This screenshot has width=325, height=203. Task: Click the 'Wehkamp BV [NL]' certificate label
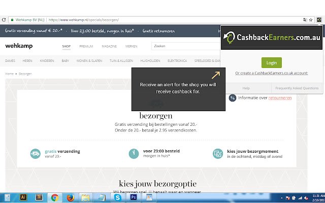30,20
